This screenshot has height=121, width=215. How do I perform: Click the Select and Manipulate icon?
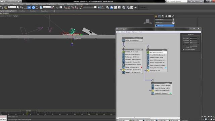pos(57,7)
